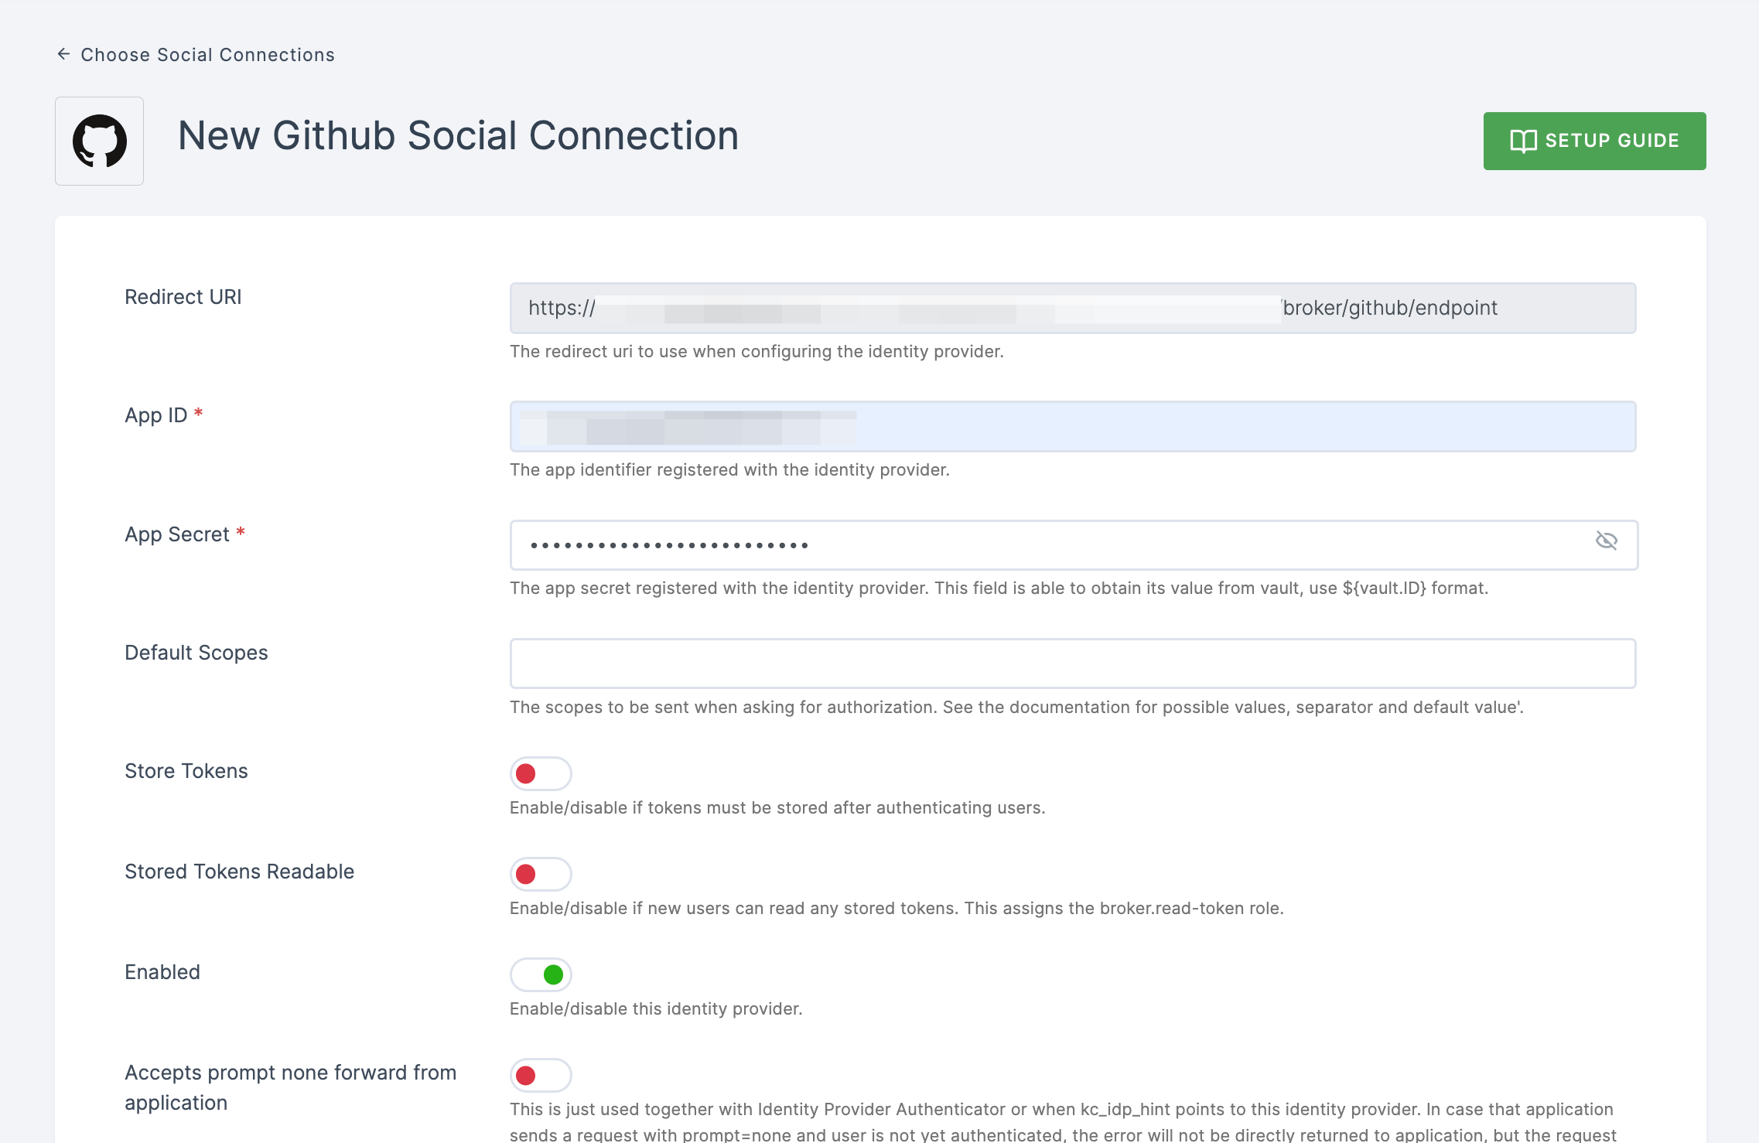Click the book icon on Setup Guide

point(1523,141)
